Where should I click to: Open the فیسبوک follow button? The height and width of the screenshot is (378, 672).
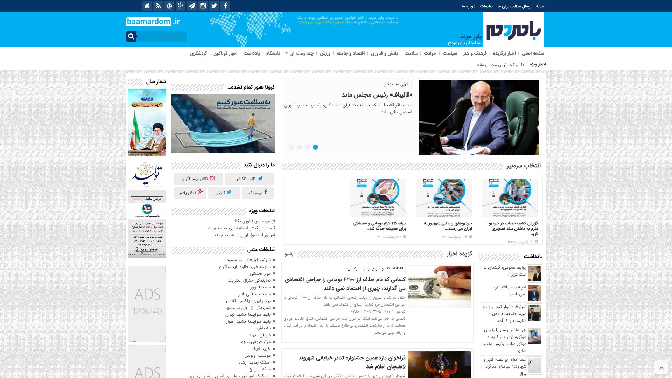pyautogui.click(x=258, y=192)
